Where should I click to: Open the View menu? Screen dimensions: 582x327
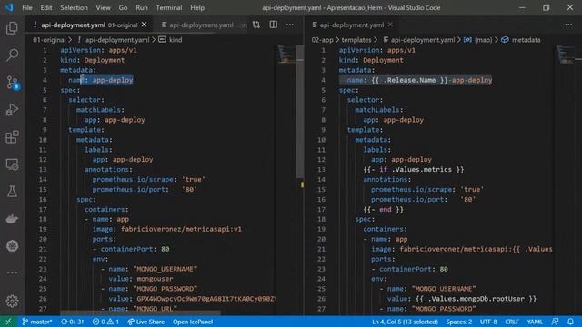(x=103, y=7)
